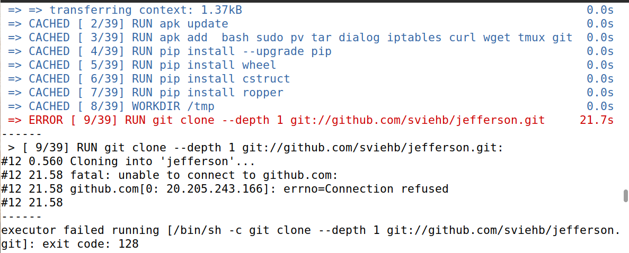
Task: Click the 'apk add bash sudo pv' line
Action: pos(311,38)
